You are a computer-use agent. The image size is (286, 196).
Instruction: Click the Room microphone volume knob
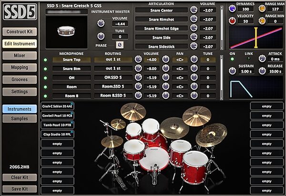click(138, 86)
